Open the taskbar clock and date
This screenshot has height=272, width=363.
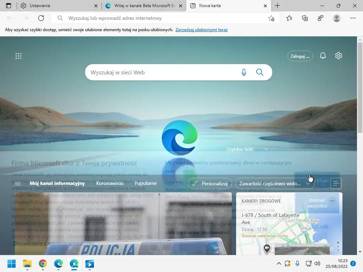pos(337,263)
